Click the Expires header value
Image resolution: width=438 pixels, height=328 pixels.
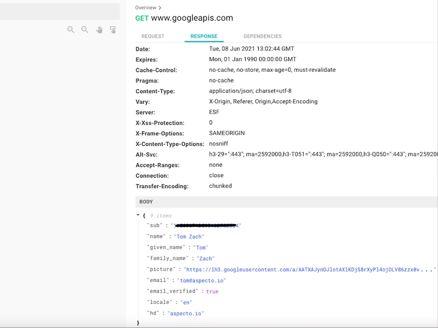[x=253, y=59]
